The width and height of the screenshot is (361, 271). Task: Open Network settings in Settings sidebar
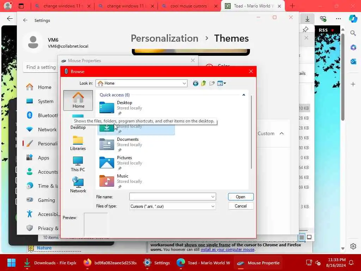click(x=41, y=130)
